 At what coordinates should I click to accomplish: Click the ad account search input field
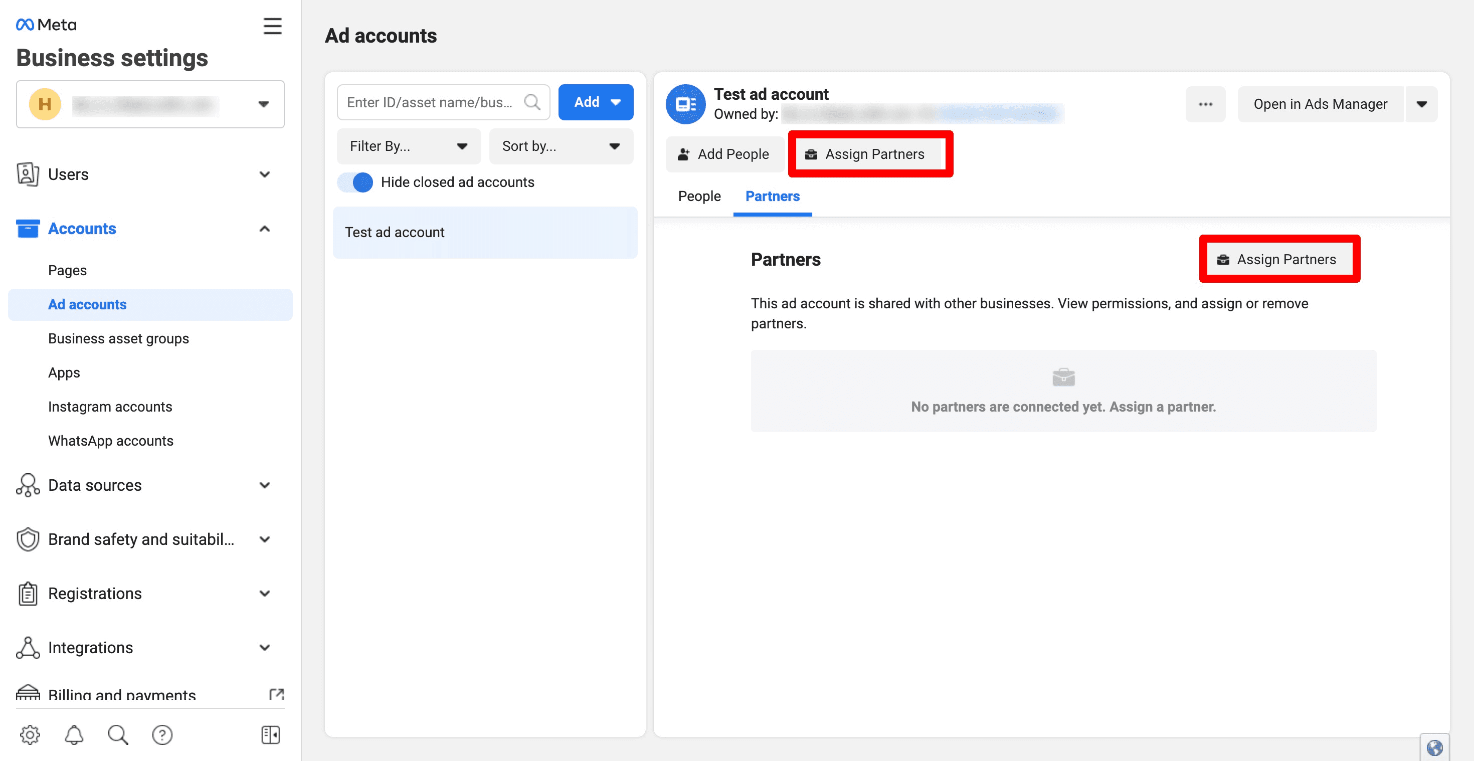(x=430, y=102)
